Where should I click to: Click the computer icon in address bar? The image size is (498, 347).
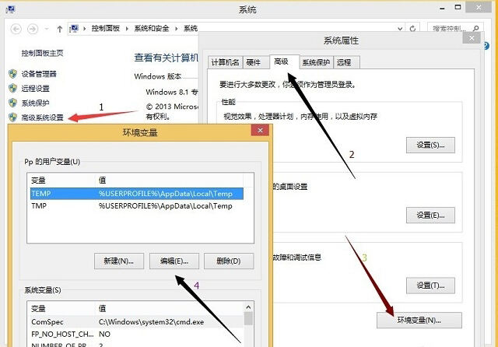tap(74, 29)
